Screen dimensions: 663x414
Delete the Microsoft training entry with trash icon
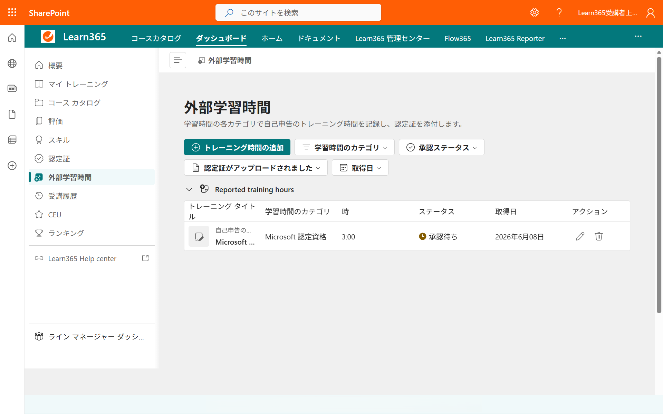[x=599, y=236]
